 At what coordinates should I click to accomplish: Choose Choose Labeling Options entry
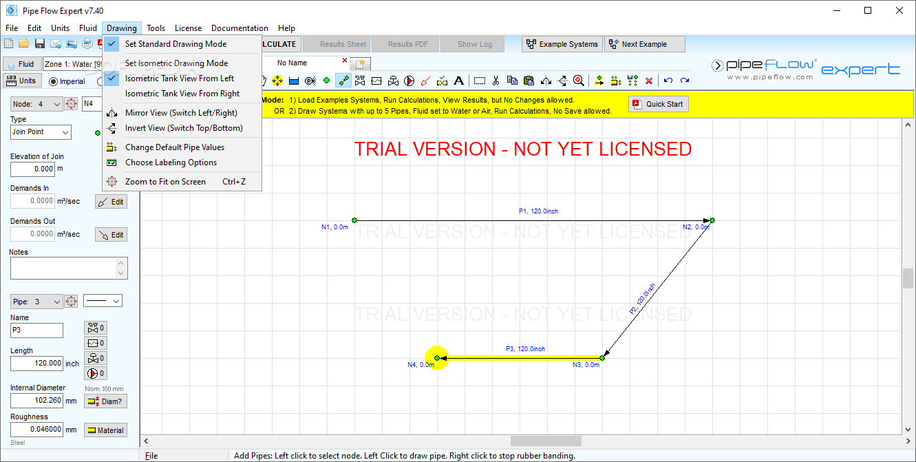182,162
